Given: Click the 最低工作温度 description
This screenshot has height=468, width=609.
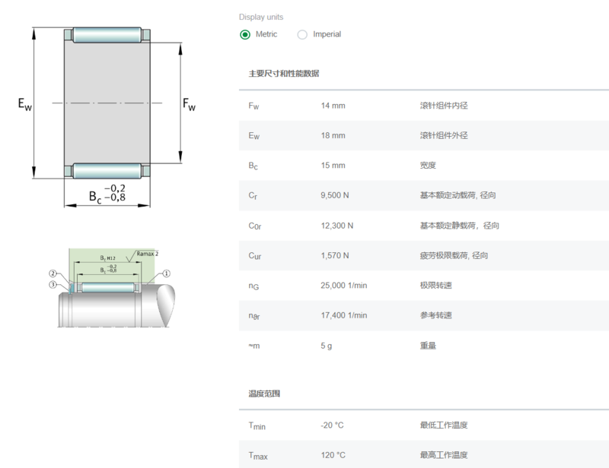Looking at the screenshot, I should click(444, 425).
